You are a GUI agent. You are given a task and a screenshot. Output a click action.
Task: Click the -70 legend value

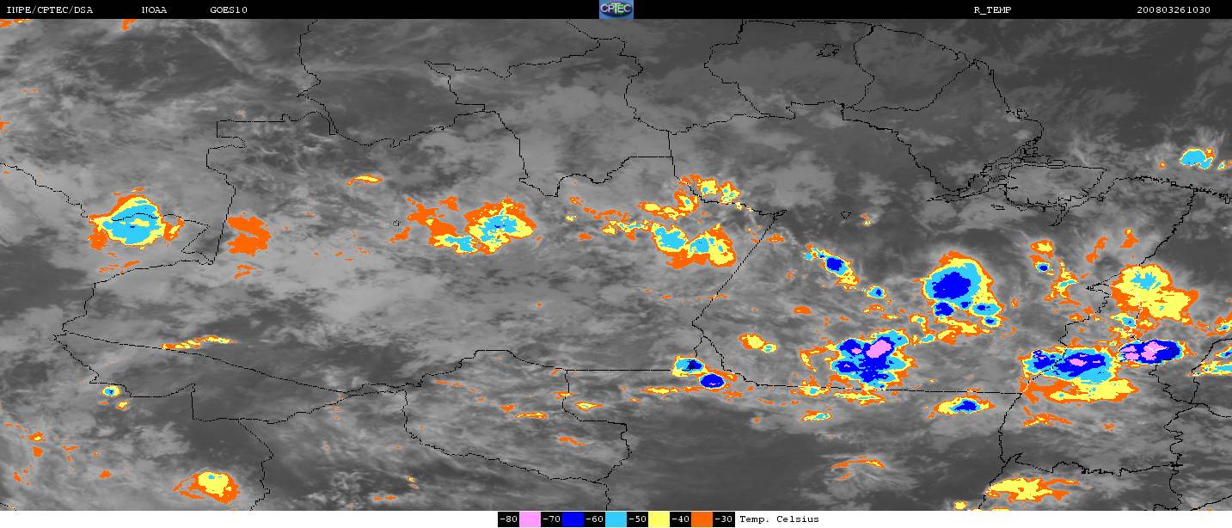551,519
